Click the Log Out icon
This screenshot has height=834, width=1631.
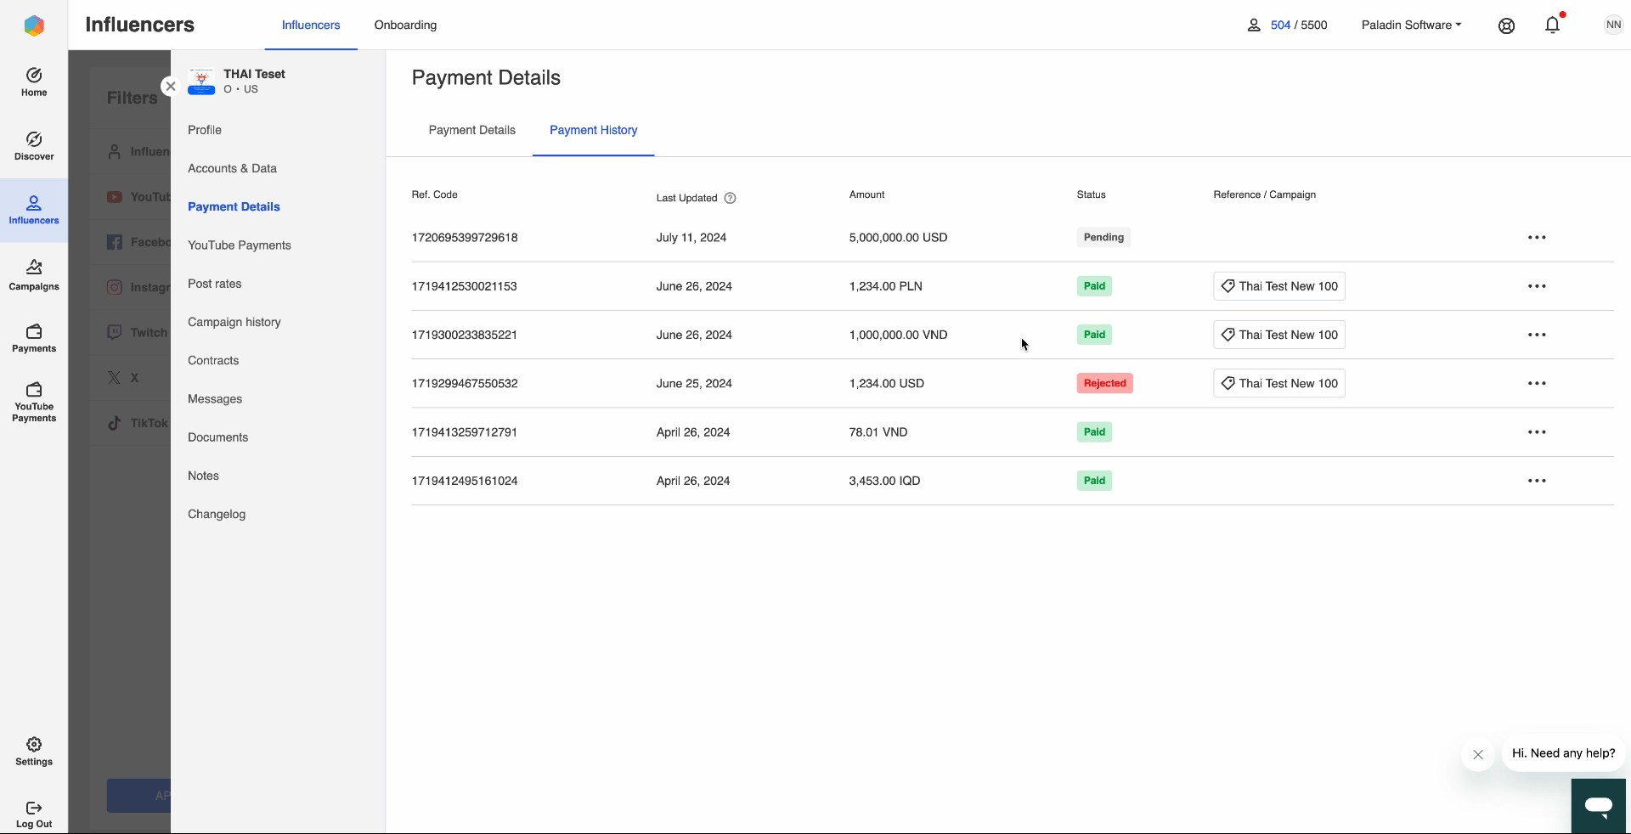point(34,814)
